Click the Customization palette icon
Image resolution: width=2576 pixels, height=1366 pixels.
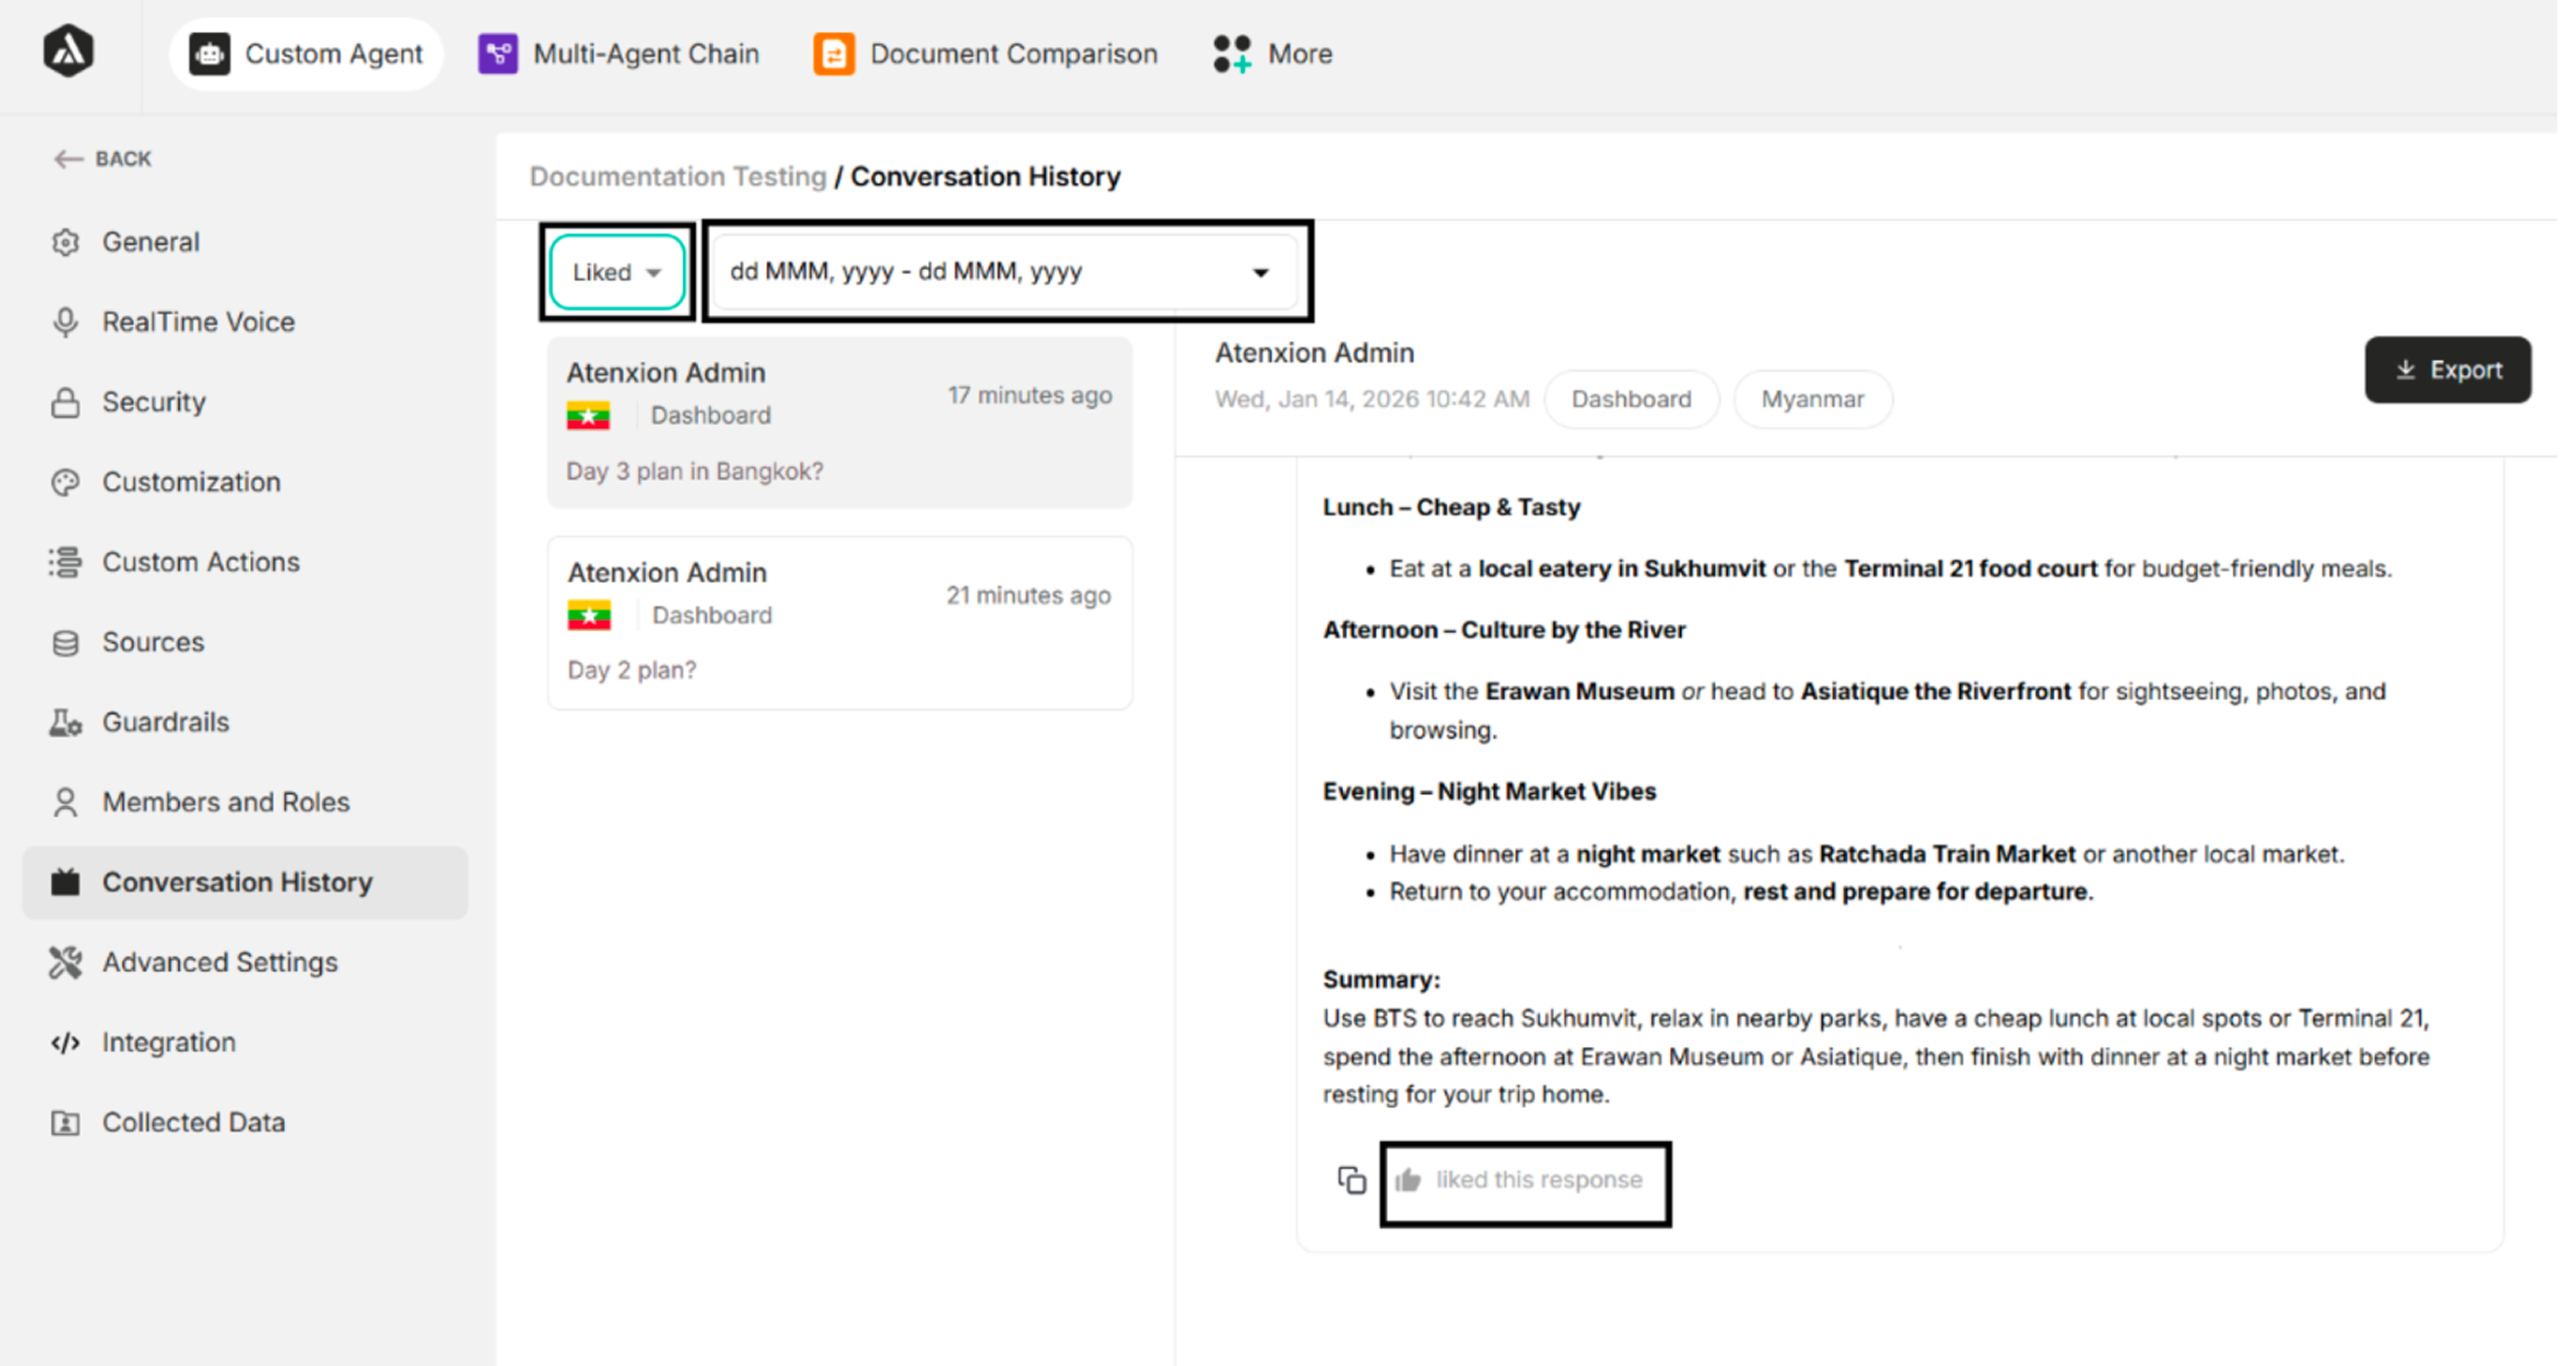(65, 482)
